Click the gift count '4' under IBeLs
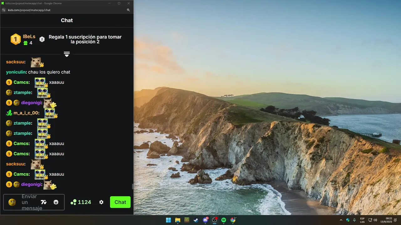Viewport: 401px width, 225px height. coord(31,43)
